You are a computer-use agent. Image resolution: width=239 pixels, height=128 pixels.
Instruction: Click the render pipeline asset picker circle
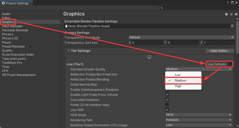coord(232,26)
